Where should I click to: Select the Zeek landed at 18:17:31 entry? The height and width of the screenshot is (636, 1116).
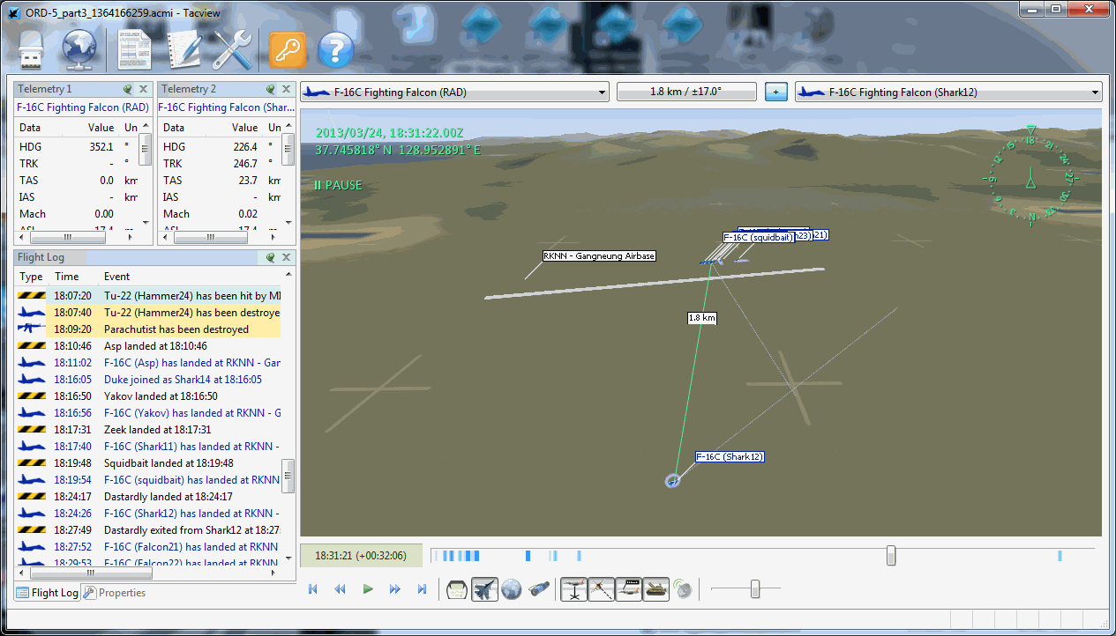tap(148, 430)
